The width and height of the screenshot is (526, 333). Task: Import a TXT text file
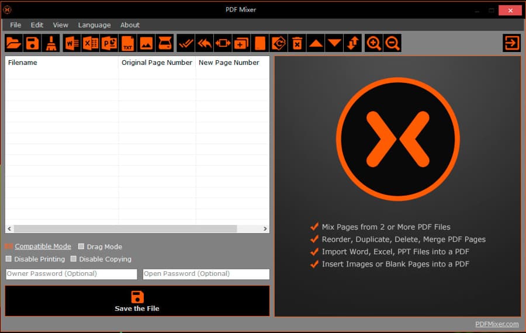click(128, 43)
